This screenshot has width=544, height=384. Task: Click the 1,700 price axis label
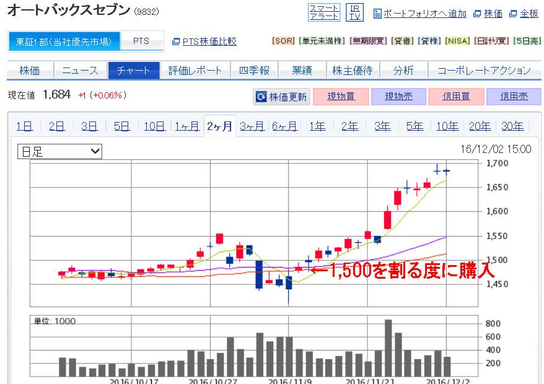[x=497, y=163]
